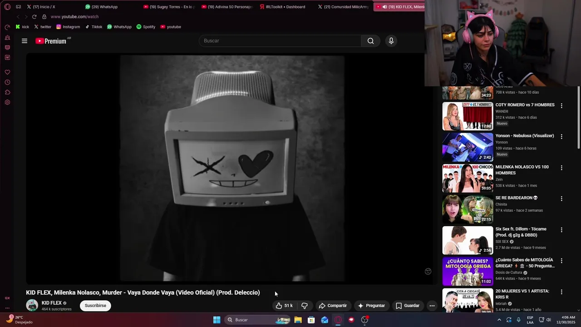
Task: Click the Windows taskbar Buscar box
Action: (258, 320)
